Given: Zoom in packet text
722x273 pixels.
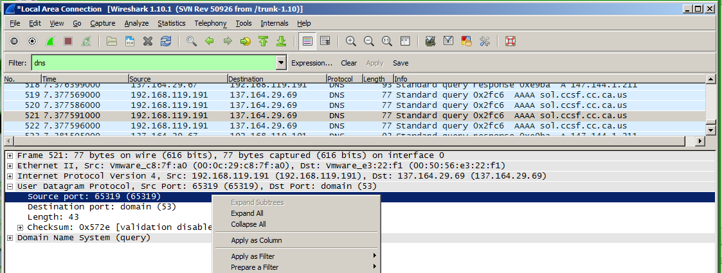Looking at the screenshot, I should pyautogui.click(x=351, y=42).
